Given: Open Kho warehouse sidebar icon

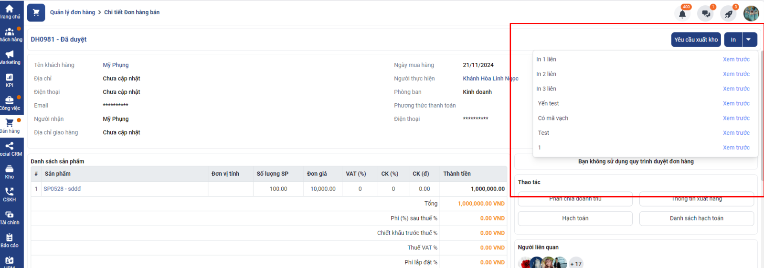Looking at the screenshot, I should pyautogui.click(x=10, y=169).
